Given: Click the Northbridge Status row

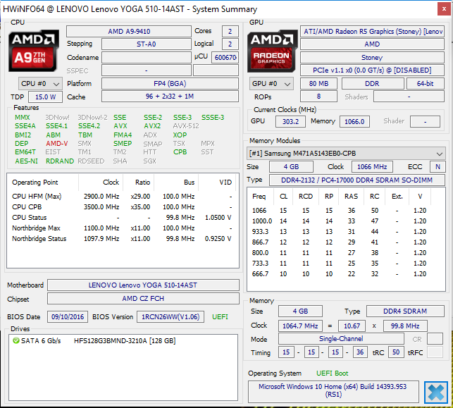Looking at the screenshot, I should click(x=122, y=239).
